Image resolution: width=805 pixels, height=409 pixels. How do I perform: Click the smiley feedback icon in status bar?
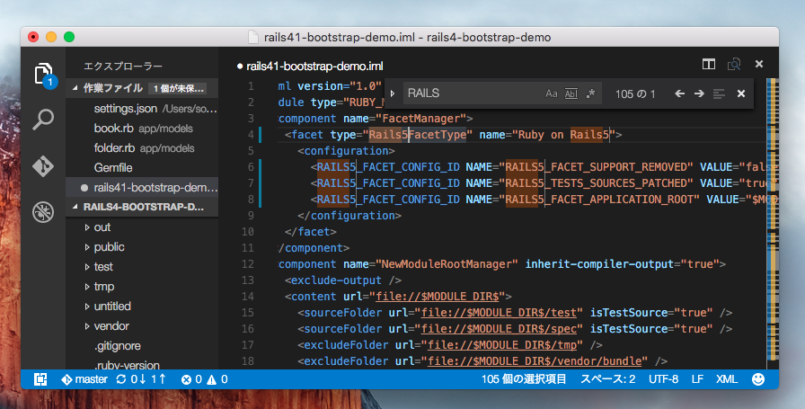coord(757,379)
